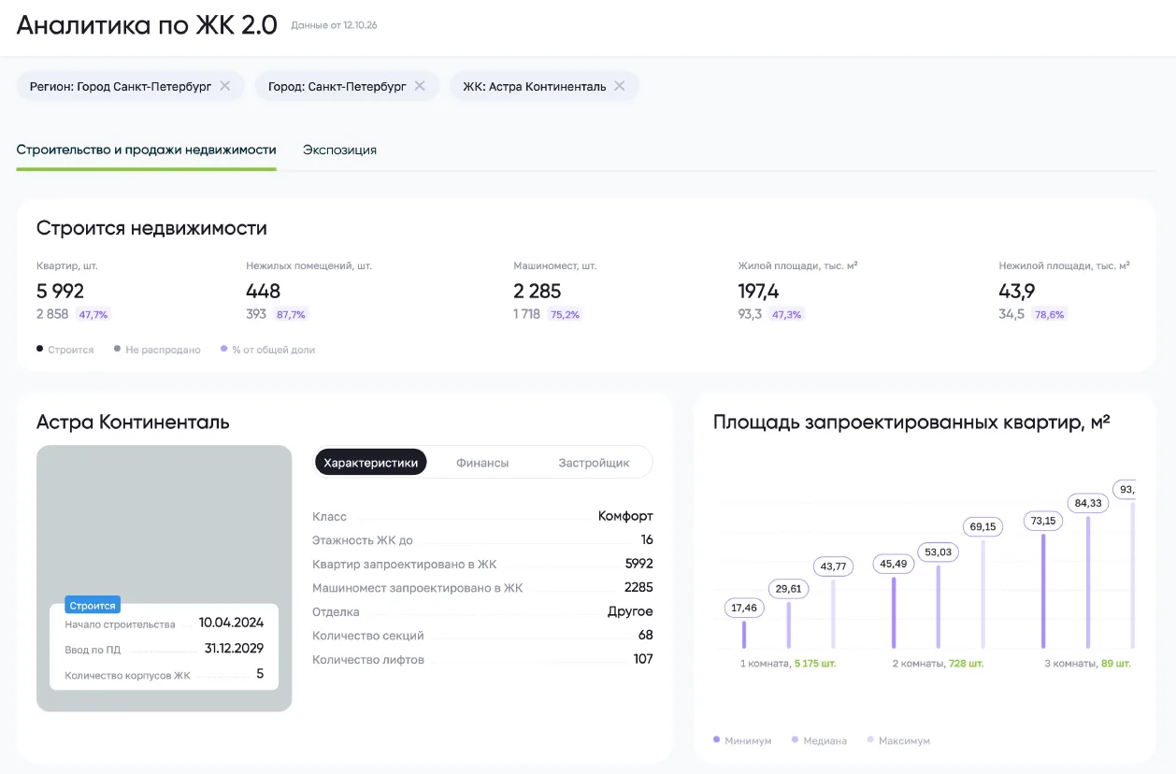
Task: Click the 45,49 bar label
Action: (x=894, y=564)
